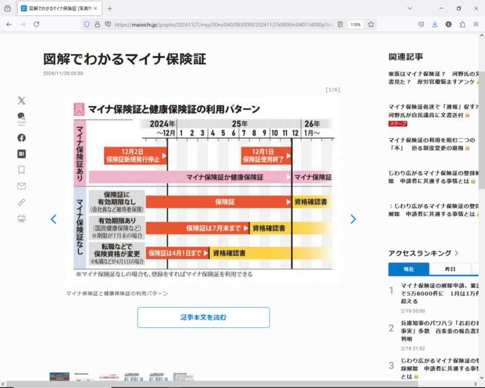List all tabs dropdown arrow
485x388 pixels.
410,8
